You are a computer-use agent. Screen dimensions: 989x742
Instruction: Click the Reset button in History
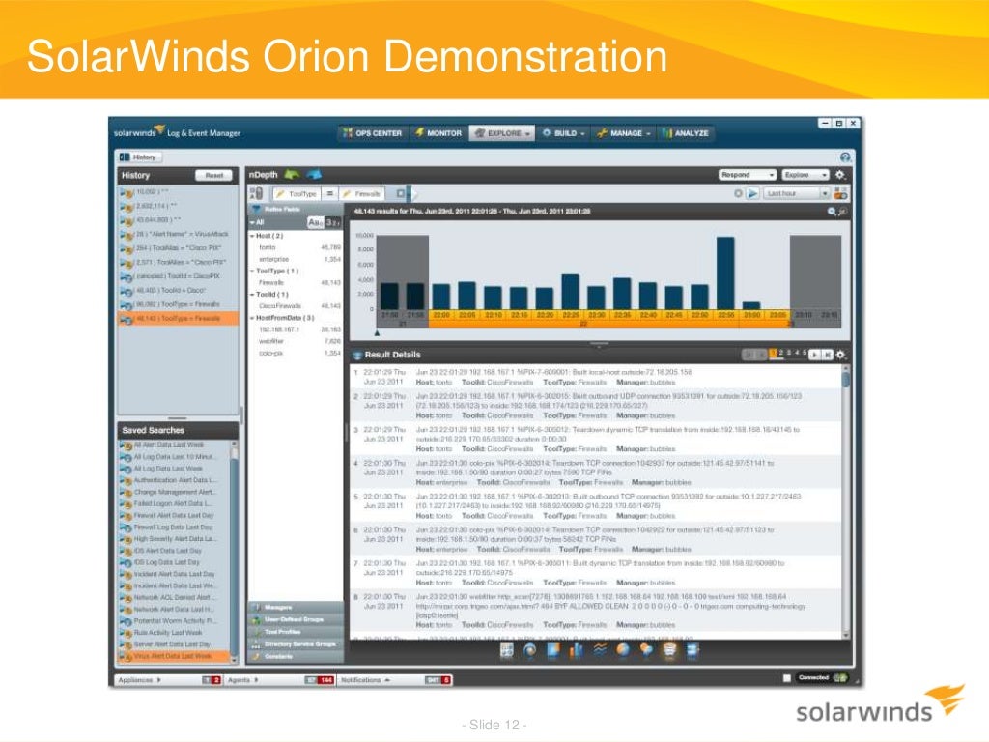(x=213, y=176)
